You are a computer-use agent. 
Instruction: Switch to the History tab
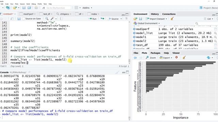pyautogui.click(x=155, y=14)
